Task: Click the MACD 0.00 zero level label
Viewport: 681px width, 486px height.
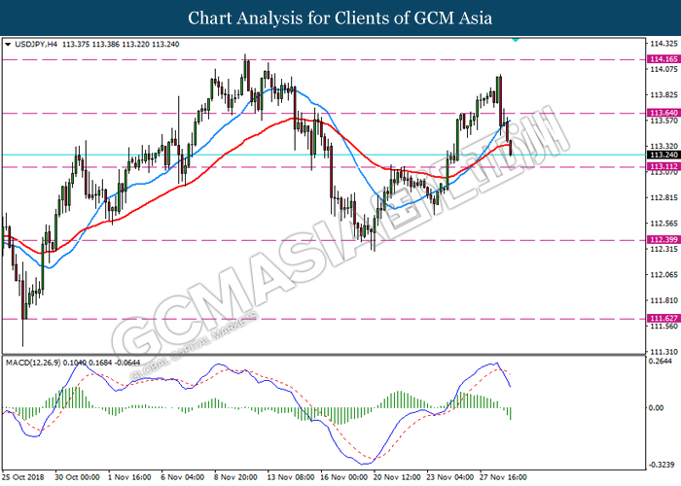Action: click(657, 408)
